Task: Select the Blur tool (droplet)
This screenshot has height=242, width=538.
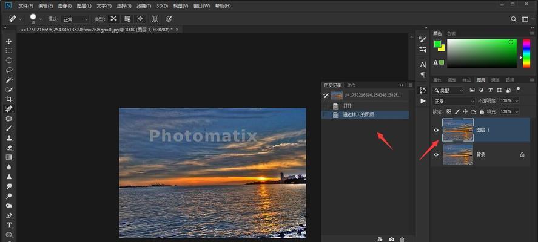Action: point(9,167)
